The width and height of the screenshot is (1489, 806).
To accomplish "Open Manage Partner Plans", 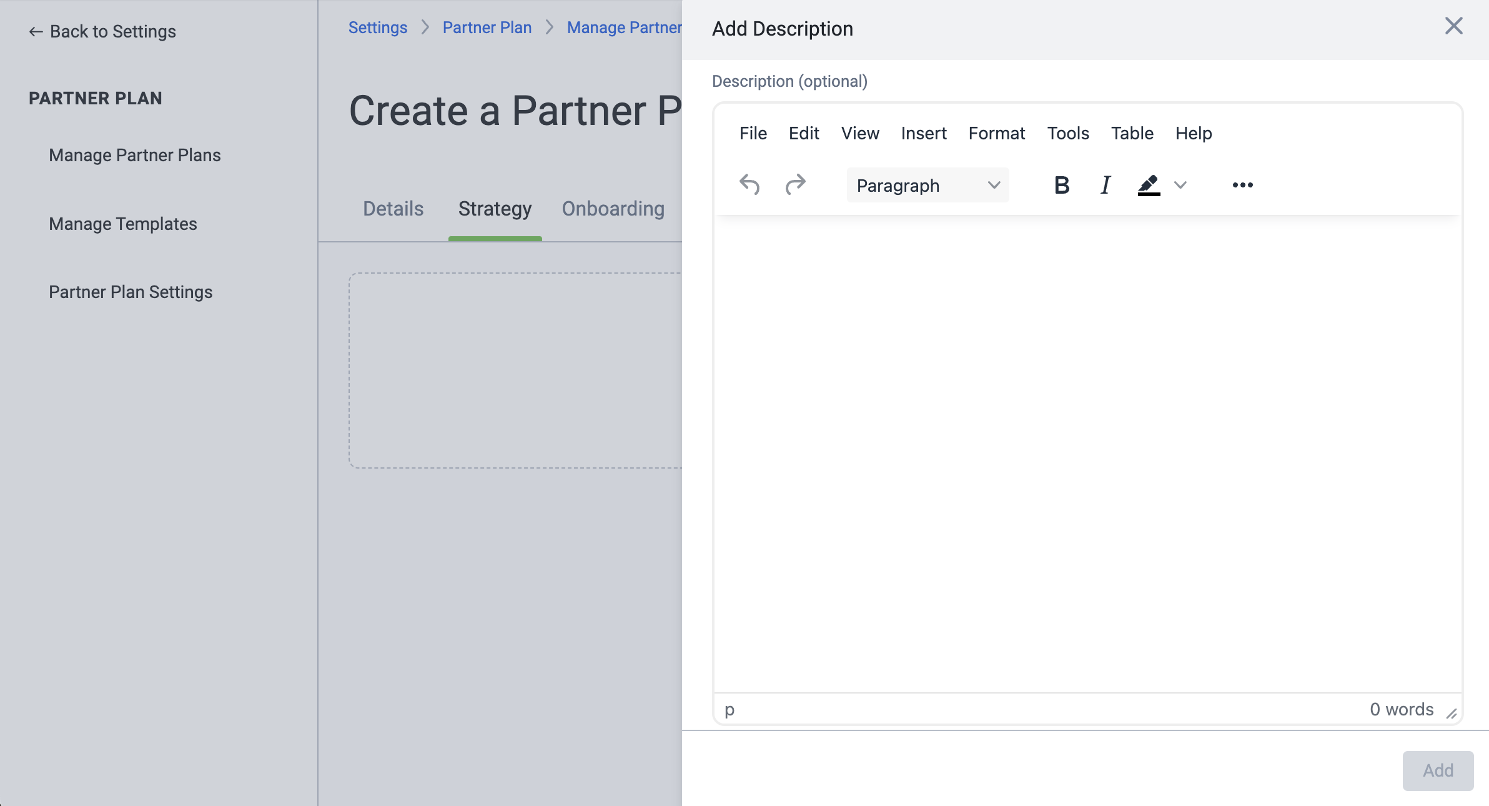I will (135, 155).
